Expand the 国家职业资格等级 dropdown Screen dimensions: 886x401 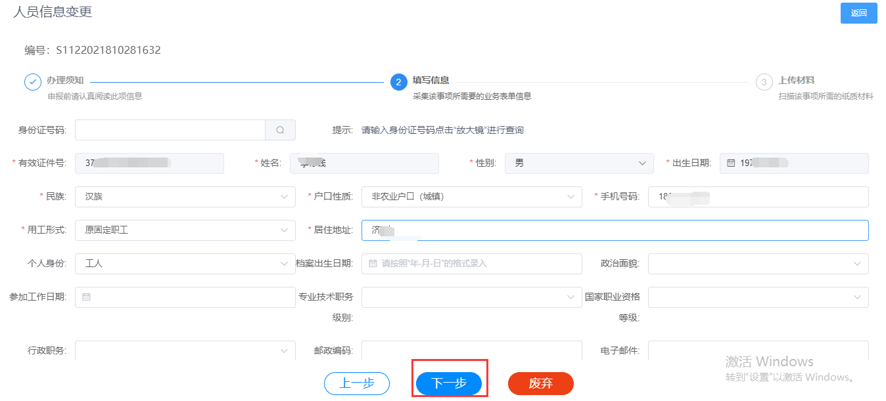[758, 297]
